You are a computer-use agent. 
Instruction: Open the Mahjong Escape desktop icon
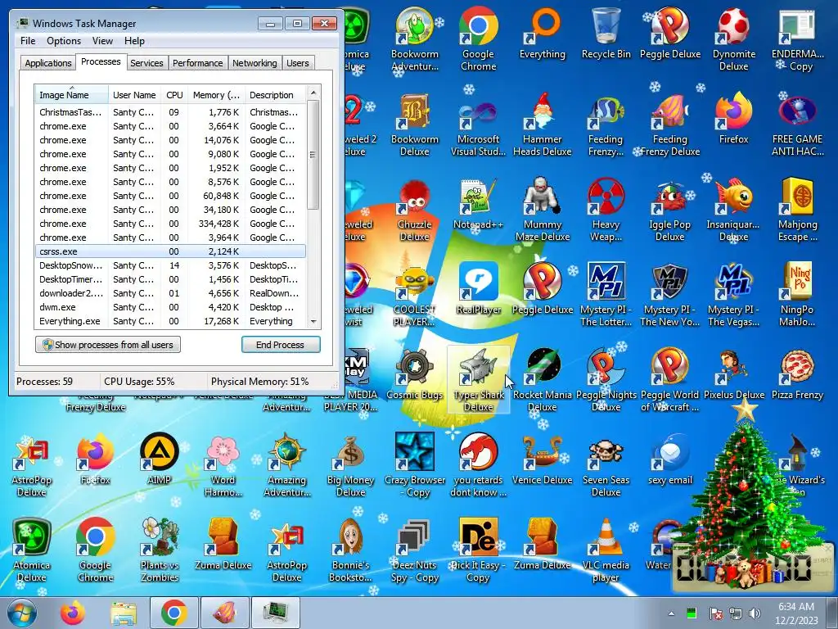[x=797, y=210]
